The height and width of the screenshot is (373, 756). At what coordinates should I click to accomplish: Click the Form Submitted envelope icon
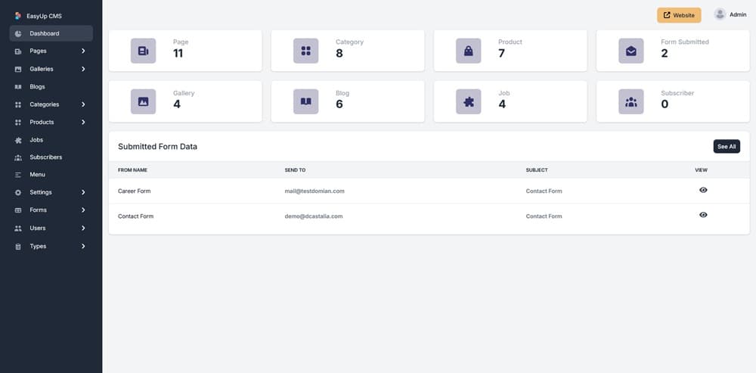pyautogui.click(x=631, y=51)
